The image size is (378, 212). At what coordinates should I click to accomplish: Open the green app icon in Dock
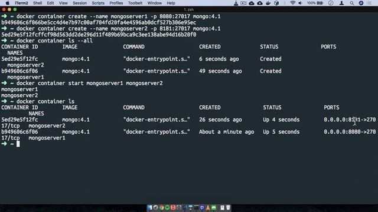(x=214, y=207)
